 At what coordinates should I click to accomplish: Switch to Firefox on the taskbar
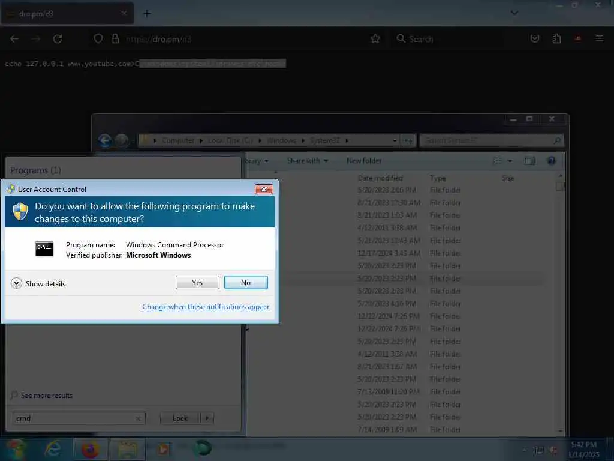[x=90, y=449]
